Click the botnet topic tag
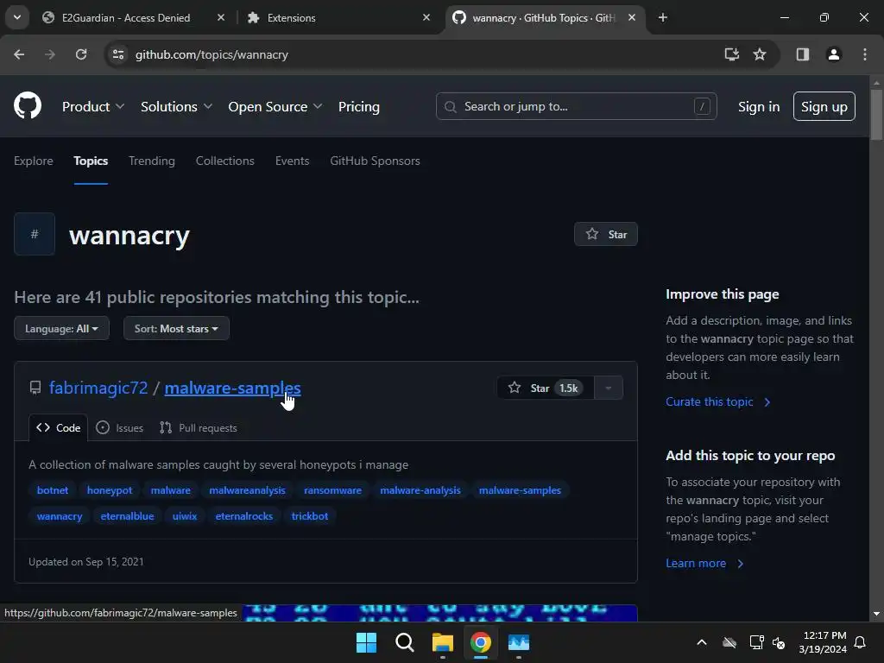 point(53,490)
